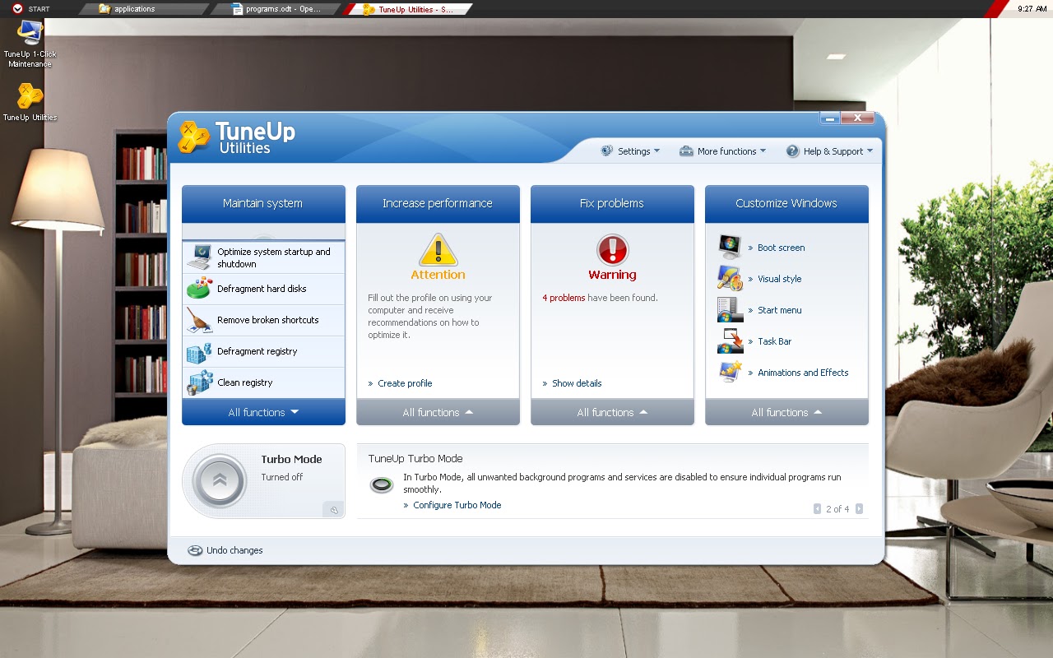Viewport: 1053px width, 658px height.
Task: Click the Clean registry icon
Action: pyautogui.click(x=200, y=382)
